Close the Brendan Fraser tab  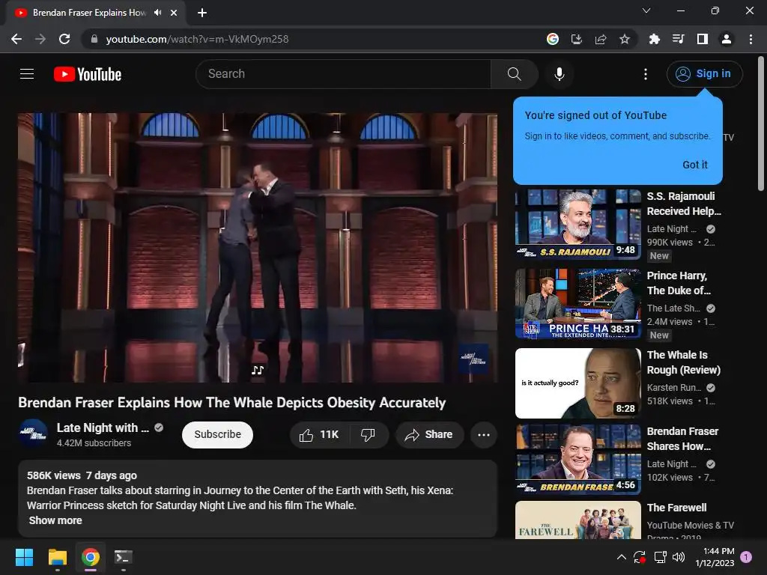click(174, 13)
